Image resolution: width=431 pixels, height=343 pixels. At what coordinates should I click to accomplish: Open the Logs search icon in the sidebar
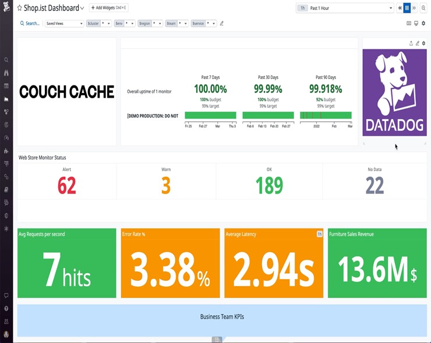pos(6,202)
